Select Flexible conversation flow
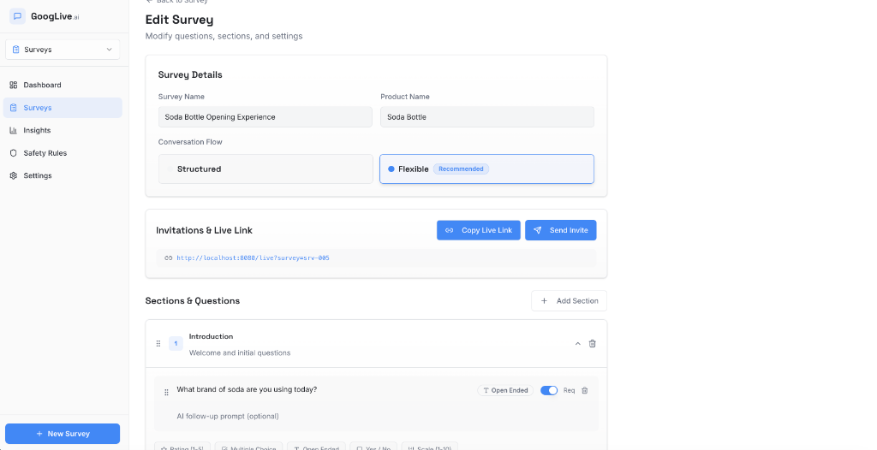The height and width of the screenshot is (450, 877). pyautogui.click(x=486, y=169)
